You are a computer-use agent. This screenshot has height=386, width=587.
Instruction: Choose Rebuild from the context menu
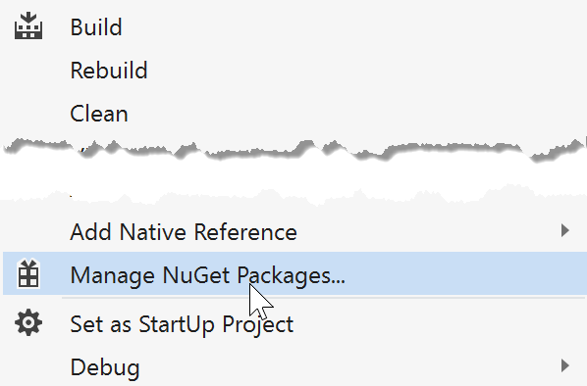pyautogui.click(x=293, y=71)
